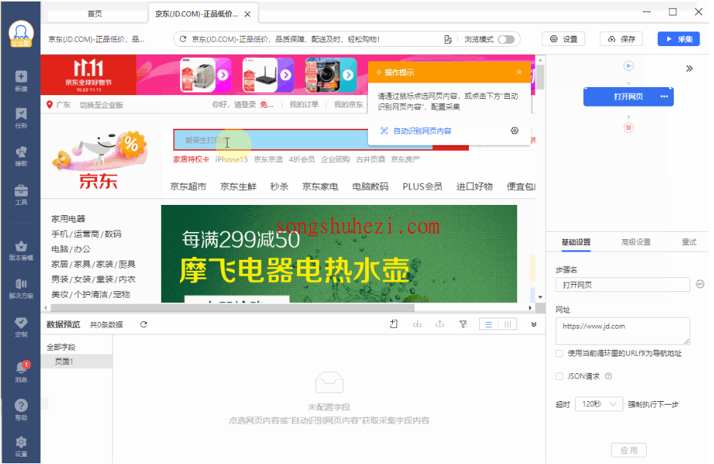Click 家用电器 category on JD page
Image resolution: width=714 pixels, height=464 pixels.
pos(68,219)
